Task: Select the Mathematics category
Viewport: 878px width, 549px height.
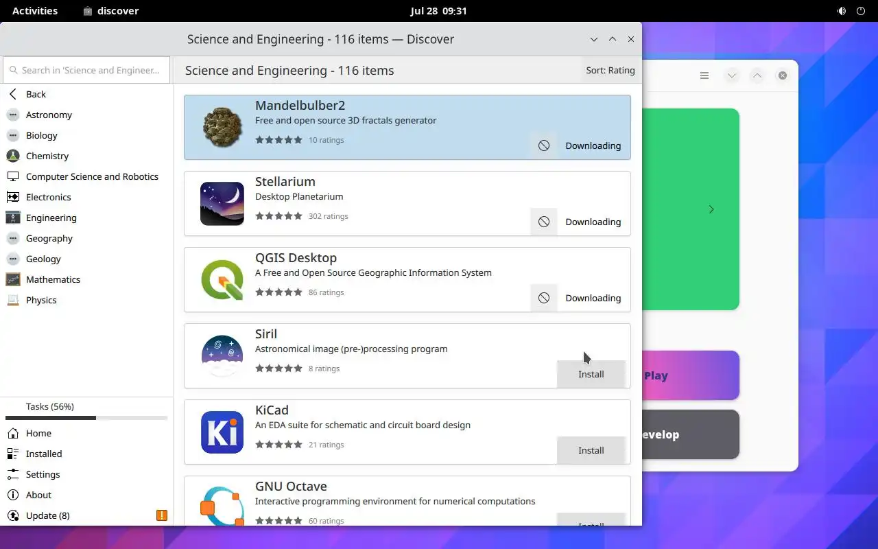Action: 86,279
